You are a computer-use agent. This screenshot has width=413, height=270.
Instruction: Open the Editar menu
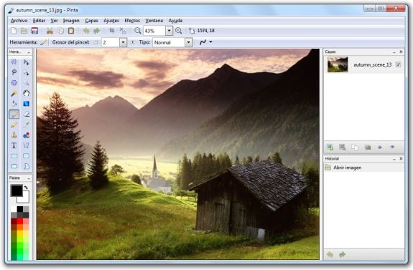pos(39,21)
